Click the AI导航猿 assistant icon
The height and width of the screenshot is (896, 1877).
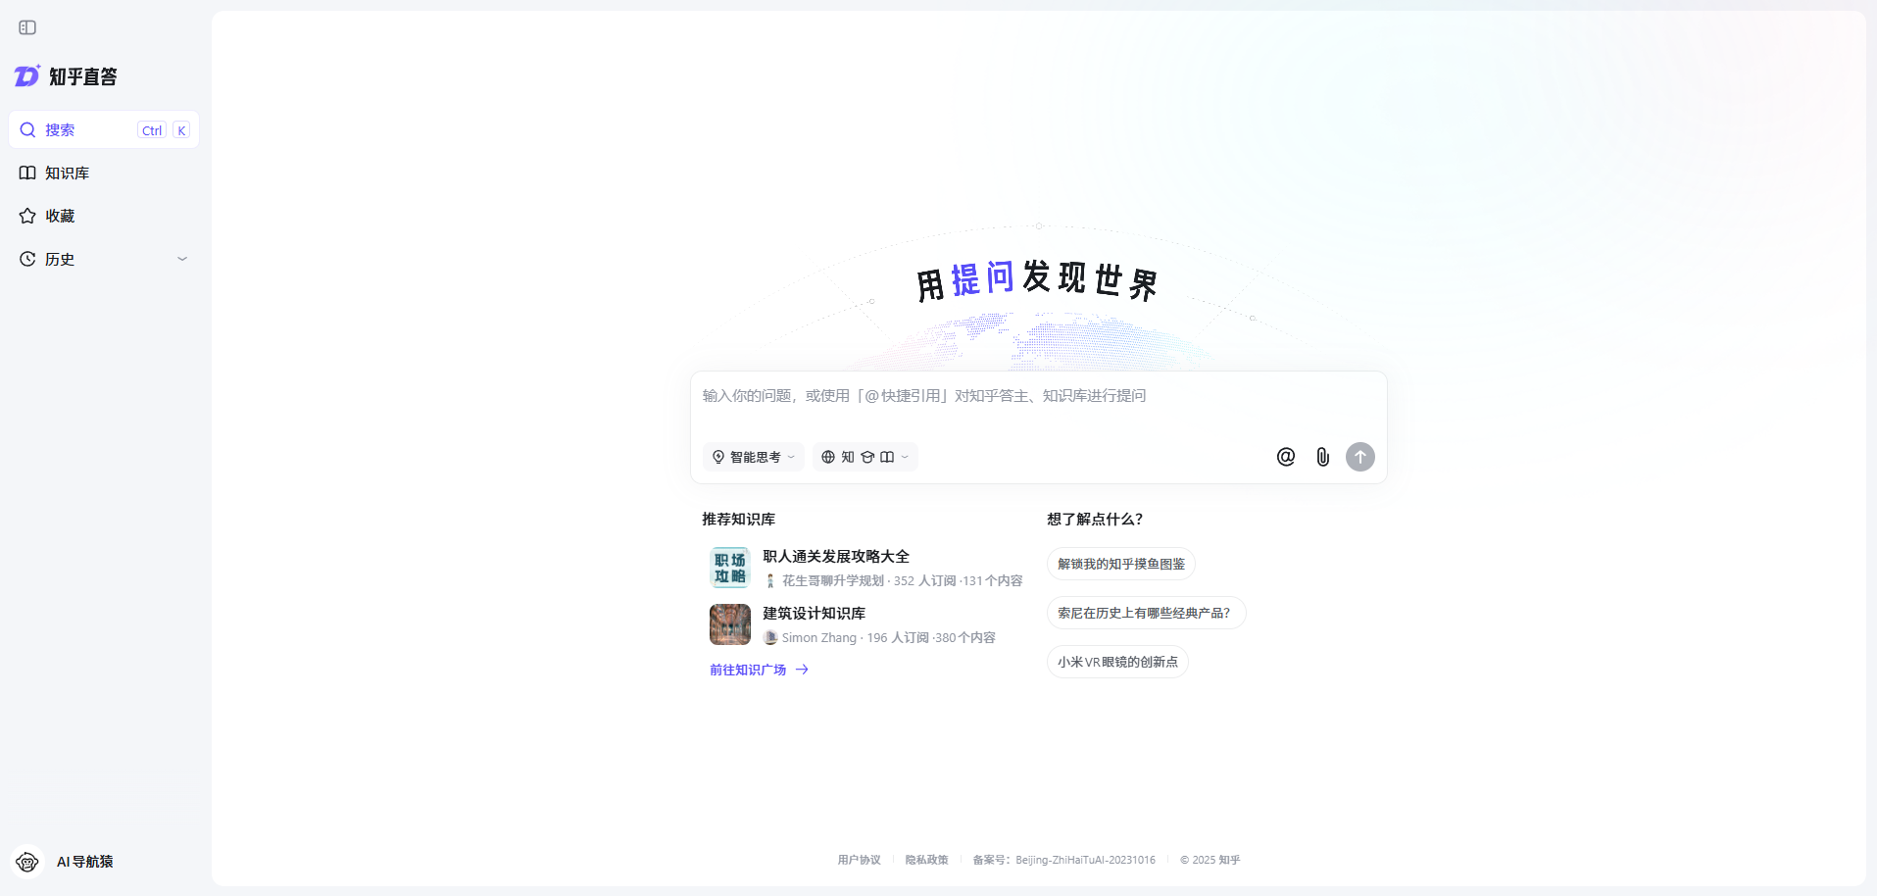tap(26, 862)
